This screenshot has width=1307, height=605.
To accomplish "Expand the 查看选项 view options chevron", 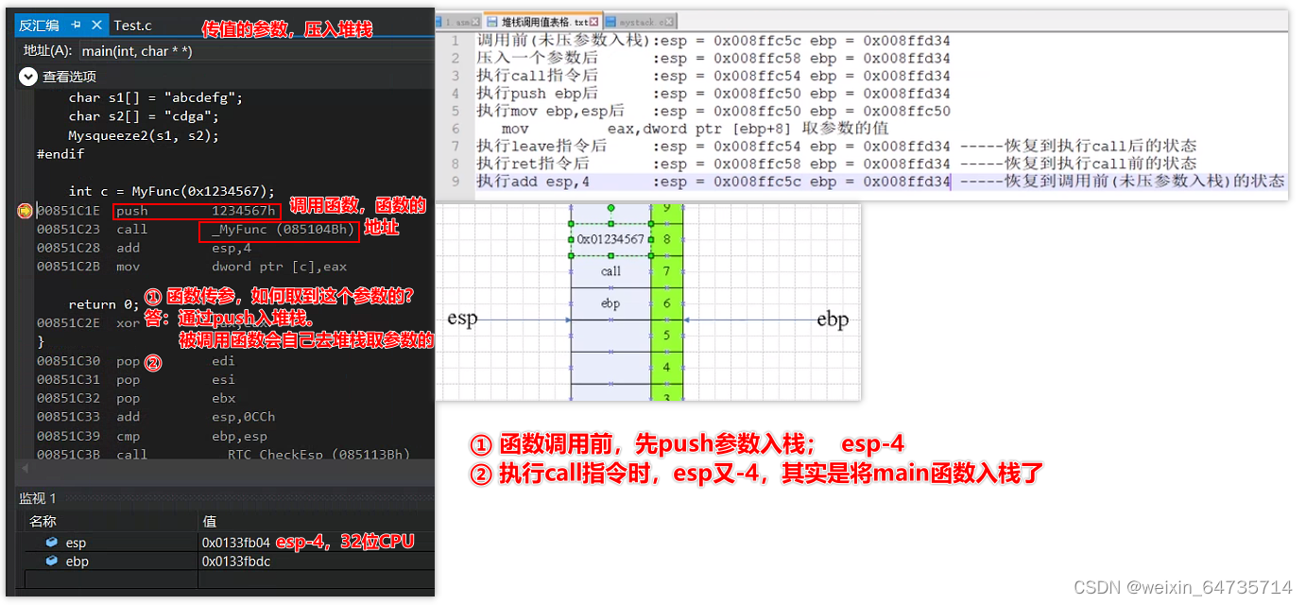I will 27,77.
